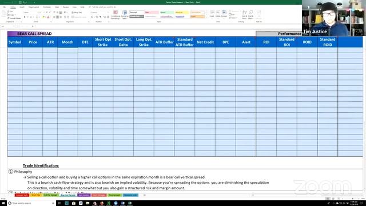The width and height of the screenshot is (366, 206).
Task: Open the Bear Call Spread sheet tab
Action: (68, 195)
